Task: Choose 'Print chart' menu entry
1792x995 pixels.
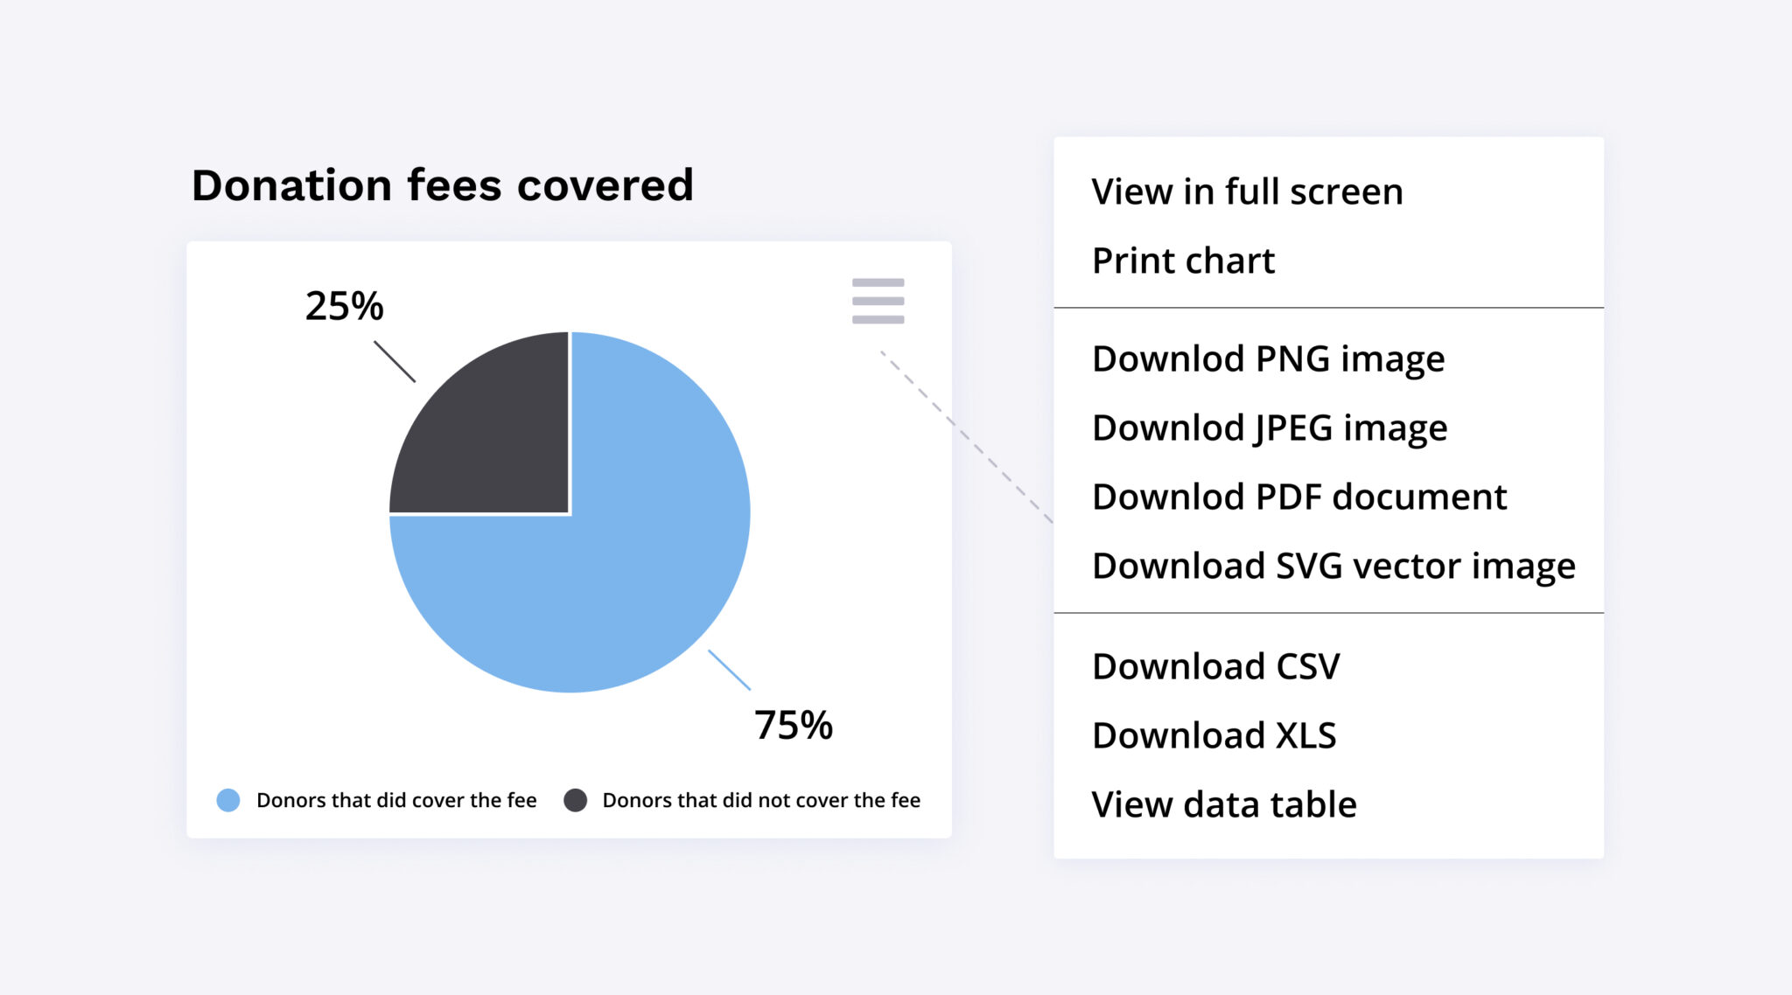Action: (1183, 260)
